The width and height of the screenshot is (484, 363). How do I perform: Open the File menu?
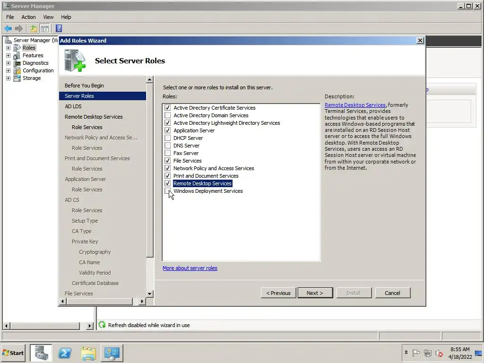tap(10, 17)
